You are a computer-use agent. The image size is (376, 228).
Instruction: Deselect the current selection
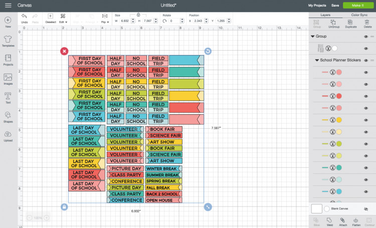click(51, 19)
